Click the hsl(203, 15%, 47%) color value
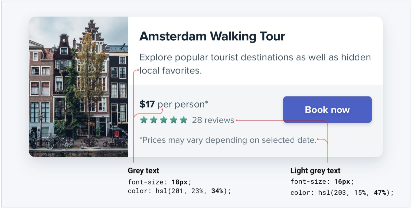Screen dimensions: 411x208 tap(355, 193)
